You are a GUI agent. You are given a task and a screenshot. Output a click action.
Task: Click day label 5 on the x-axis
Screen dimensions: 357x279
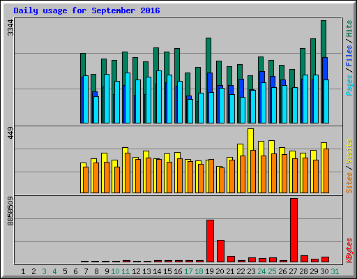click(x=65, y=271)
